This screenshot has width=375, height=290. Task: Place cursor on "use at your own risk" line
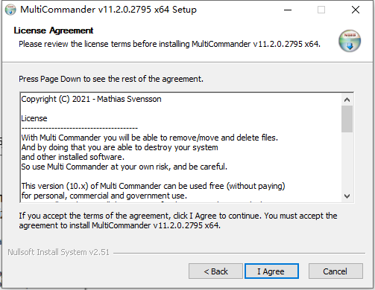(124, 167)
